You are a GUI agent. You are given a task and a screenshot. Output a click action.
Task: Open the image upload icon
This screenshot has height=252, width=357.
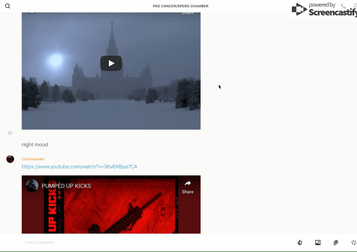tap(318, 243)
